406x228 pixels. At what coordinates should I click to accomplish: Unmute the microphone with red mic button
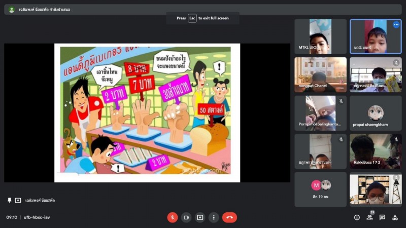pos(173,217)
